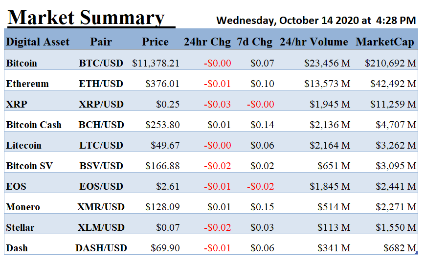Select the $11,378.21 Bitcoin price
The height and width of the screenshot is (264, 425).
[x=156, y=63]
